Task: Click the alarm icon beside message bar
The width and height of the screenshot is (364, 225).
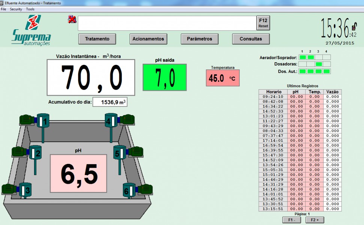Action: [x=72, y=19]
